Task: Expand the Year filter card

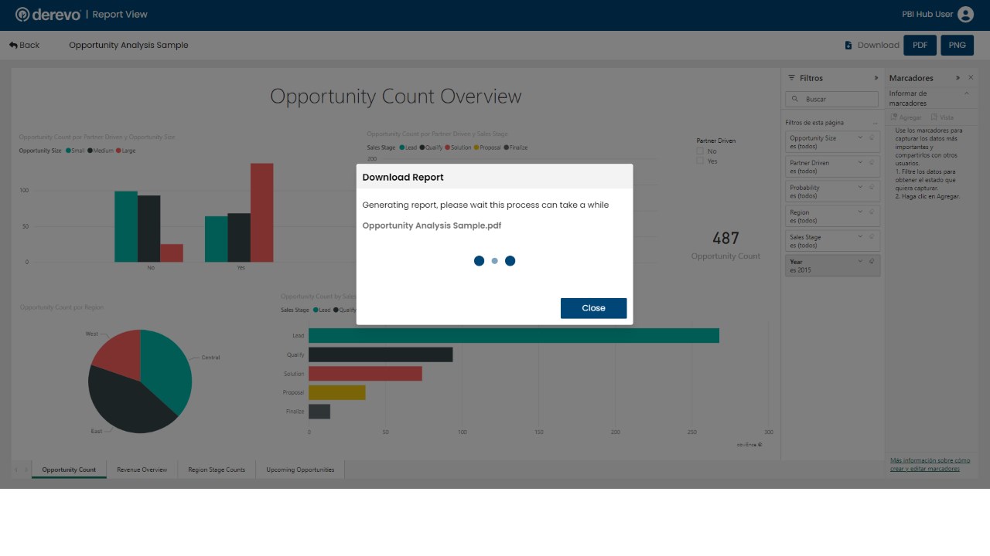Action: pyautogui.click(x=860, y=261)
